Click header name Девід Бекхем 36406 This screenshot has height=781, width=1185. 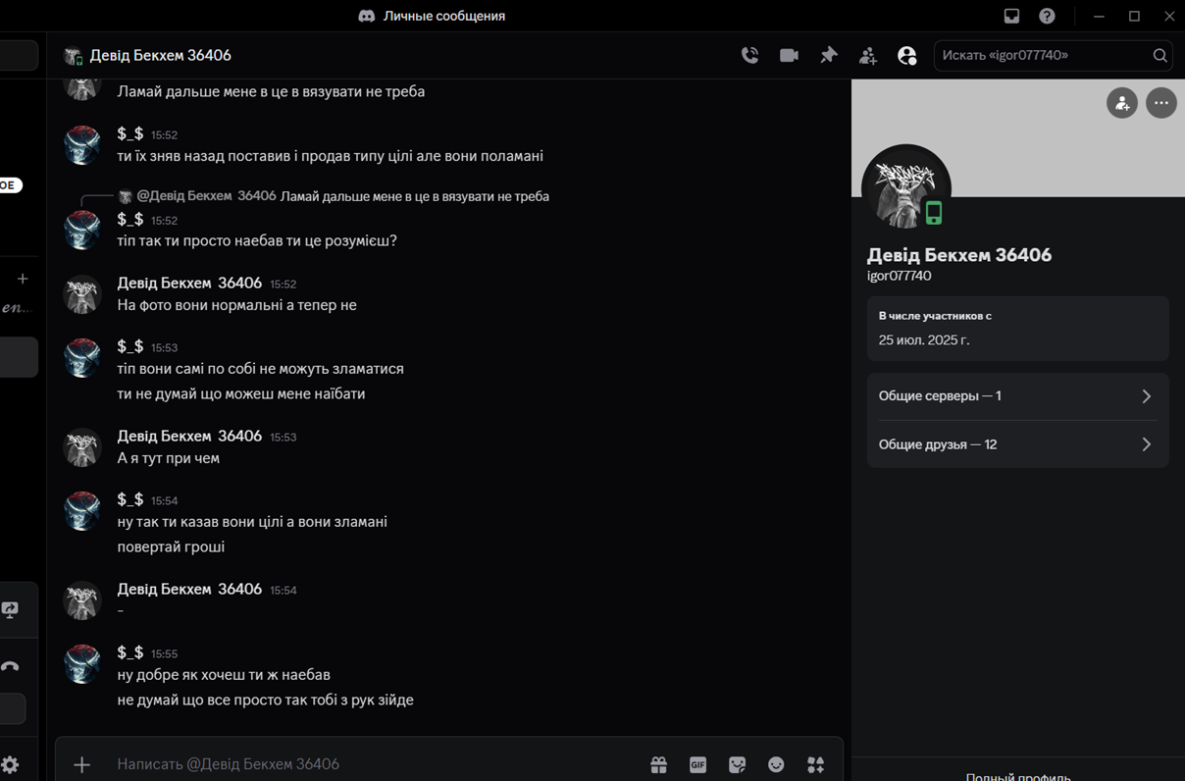161,55
